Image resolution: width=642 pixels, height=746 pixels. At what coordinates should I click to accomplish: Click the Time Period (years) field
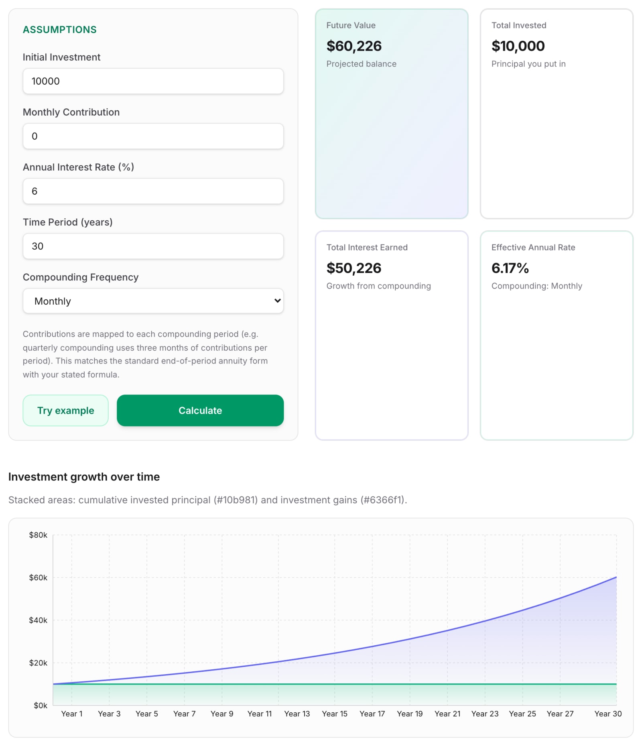click(x=153, y=246)
